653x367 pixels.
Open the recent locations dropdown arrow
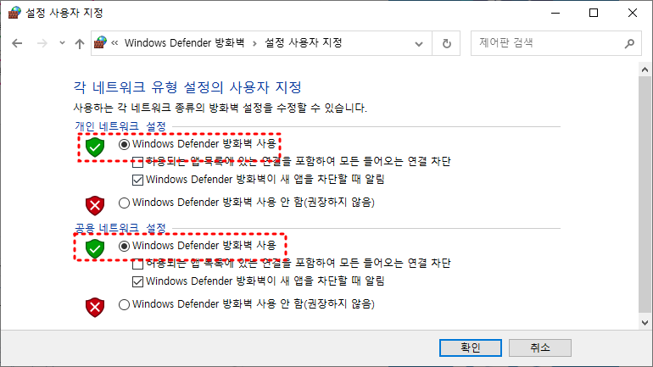point(62,43)
